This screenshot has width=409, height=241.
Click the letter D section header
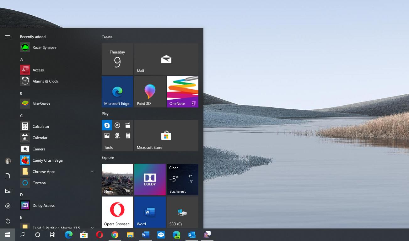coord(21,195)
